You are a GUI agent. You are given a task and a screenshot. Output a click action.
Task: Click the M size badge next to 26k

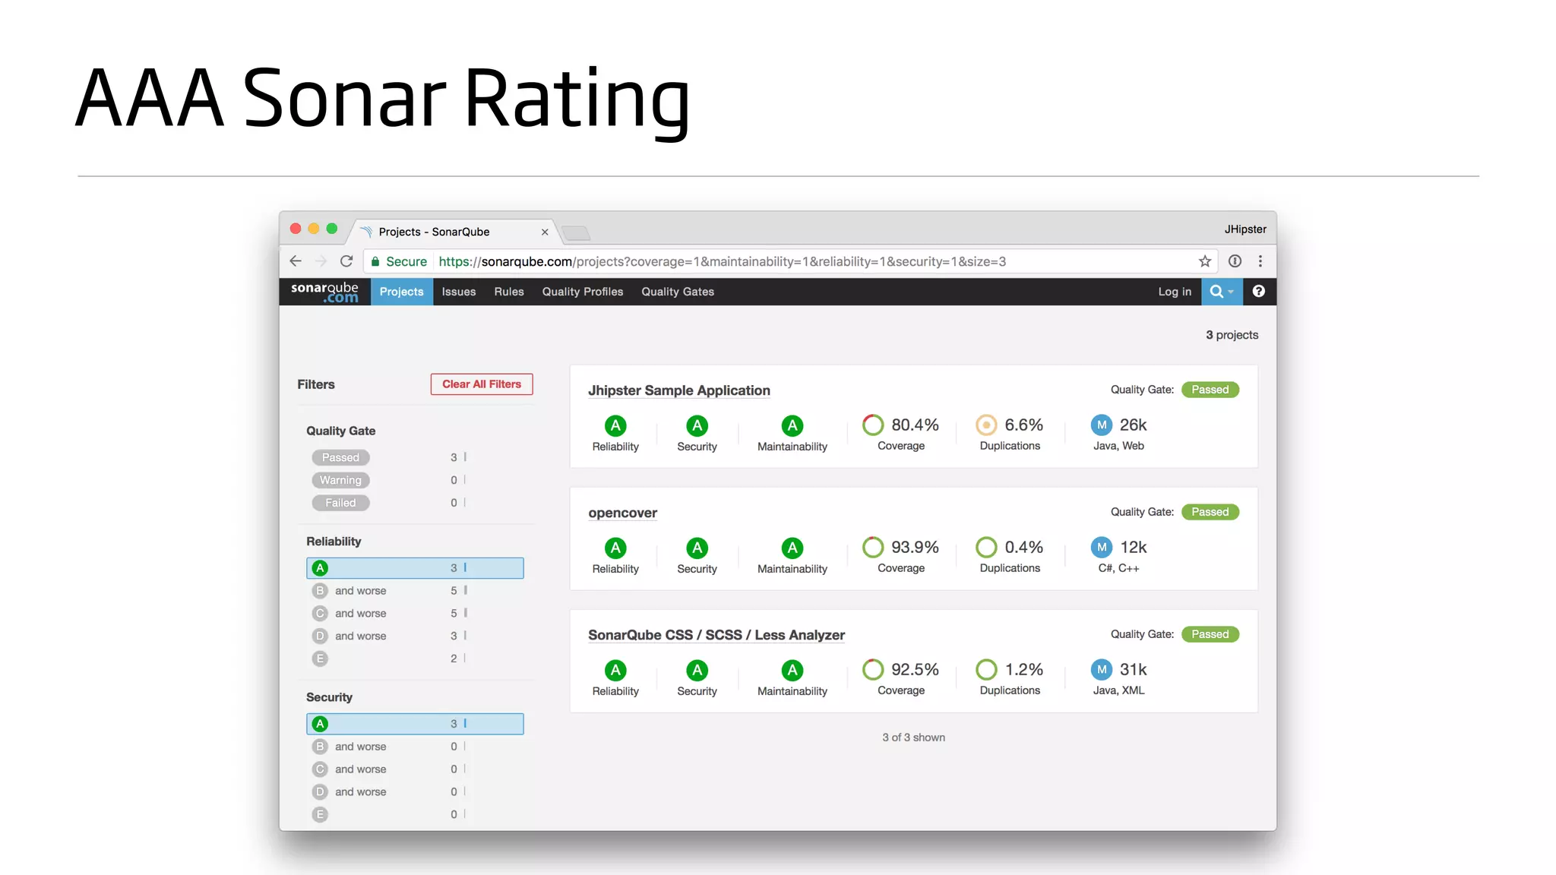1102,425
